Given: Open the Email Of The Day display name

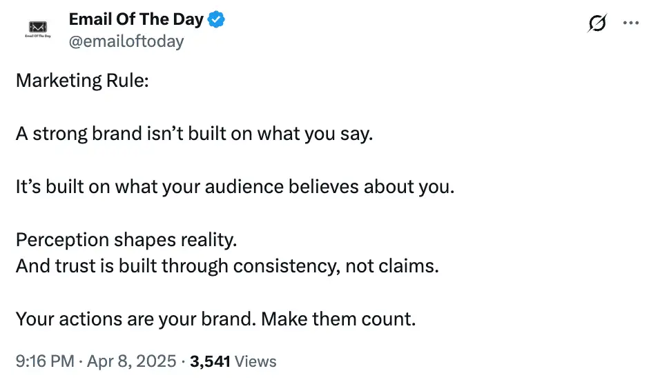Looking at the screenshot, I should [x=136, y=19].
